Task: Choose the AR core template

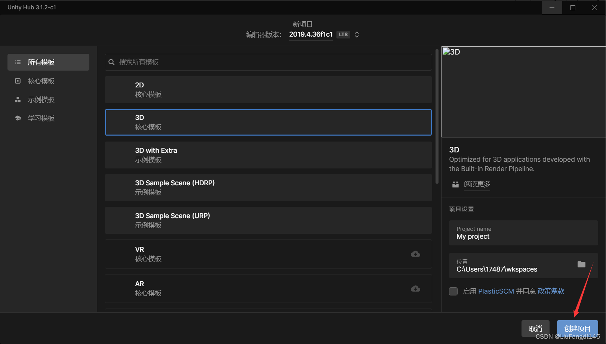Action: 268,288
